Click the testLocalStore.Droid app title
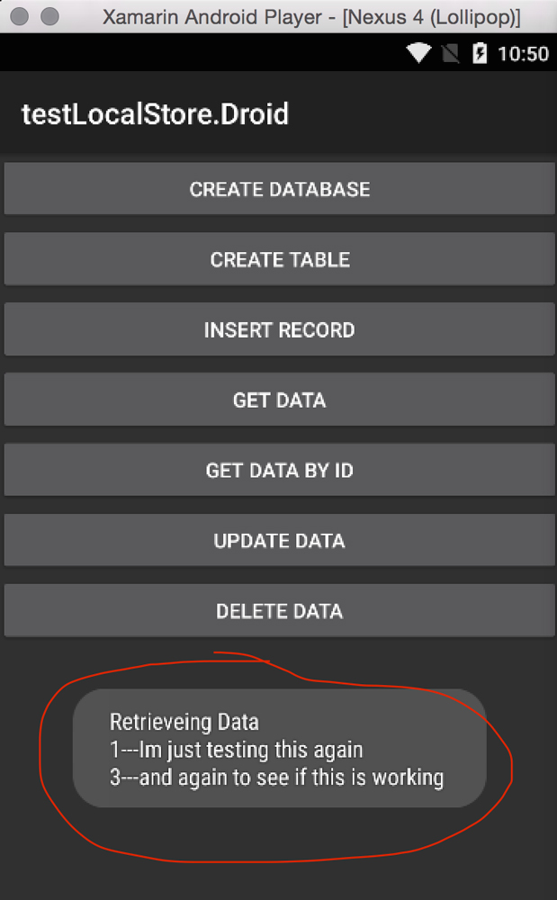Viewport: 557px width, 900px height. click(155, 114)
